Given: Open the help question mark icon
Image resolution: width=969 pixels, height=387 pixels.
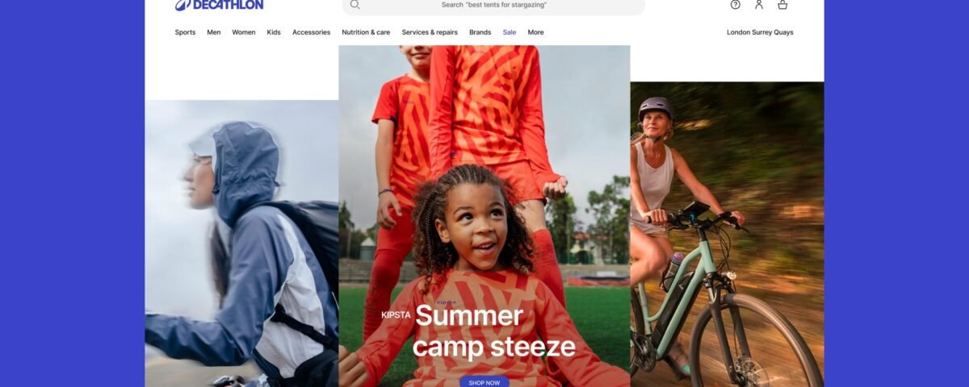Looking at the screenshot, I should (x=735, y=4).
